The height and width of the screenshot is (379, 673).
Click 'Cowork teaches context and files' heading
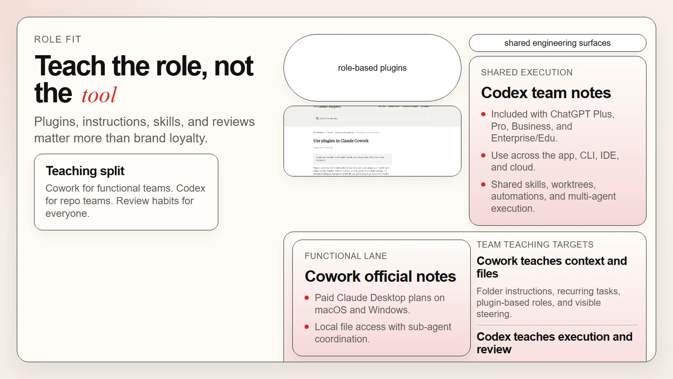(x=551, y=267)
